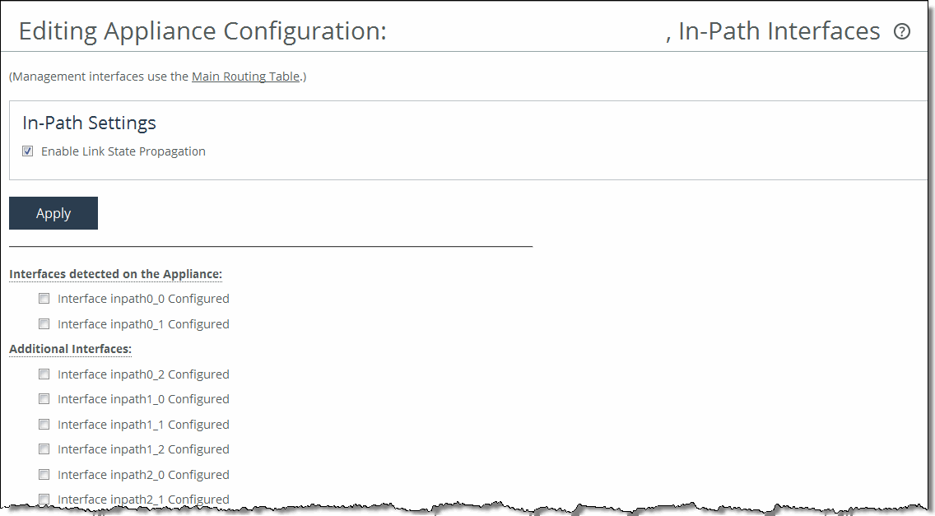The width and height of the screenshot is (935, 516).
Task: Select the inpath1_0 Configured checkbox
Action: [44, 399]
